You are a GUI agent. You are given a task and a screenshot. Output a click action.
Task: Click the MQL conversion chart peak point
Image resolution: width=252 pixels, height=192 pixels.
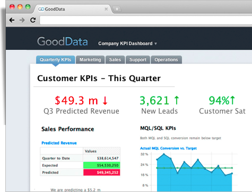164,154
